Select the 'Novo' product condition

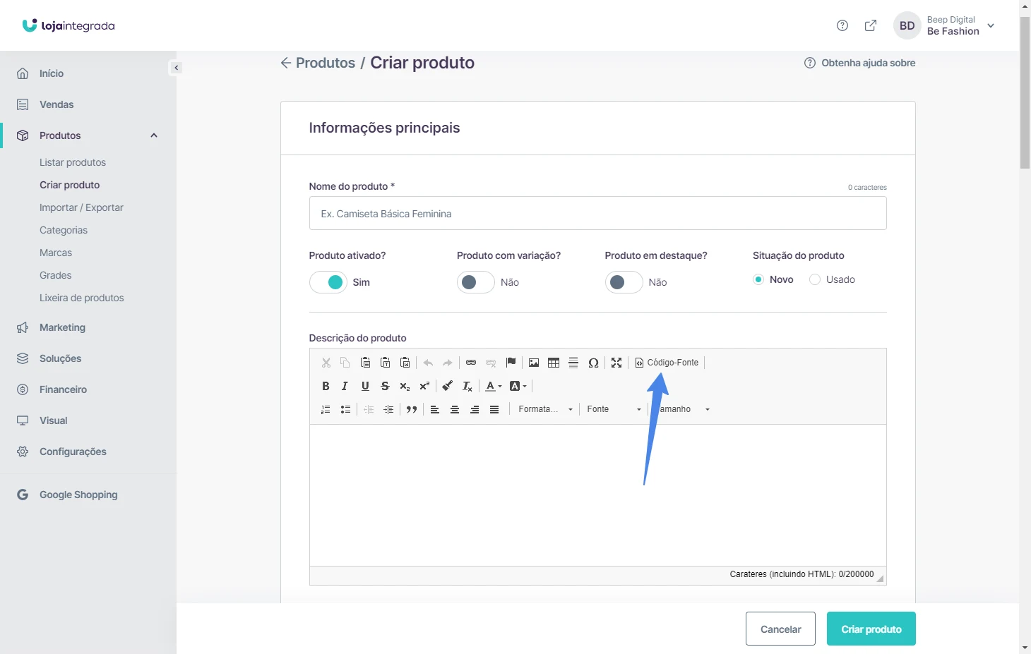758,279
